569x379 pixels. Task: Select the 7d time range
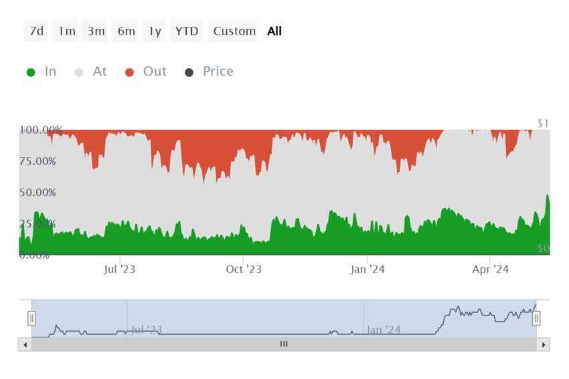tap(36, 31)
